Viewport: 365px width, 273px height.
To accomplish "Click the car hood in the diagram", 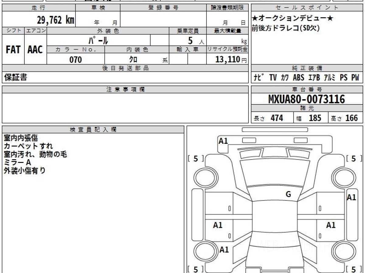I will [274, 173].
